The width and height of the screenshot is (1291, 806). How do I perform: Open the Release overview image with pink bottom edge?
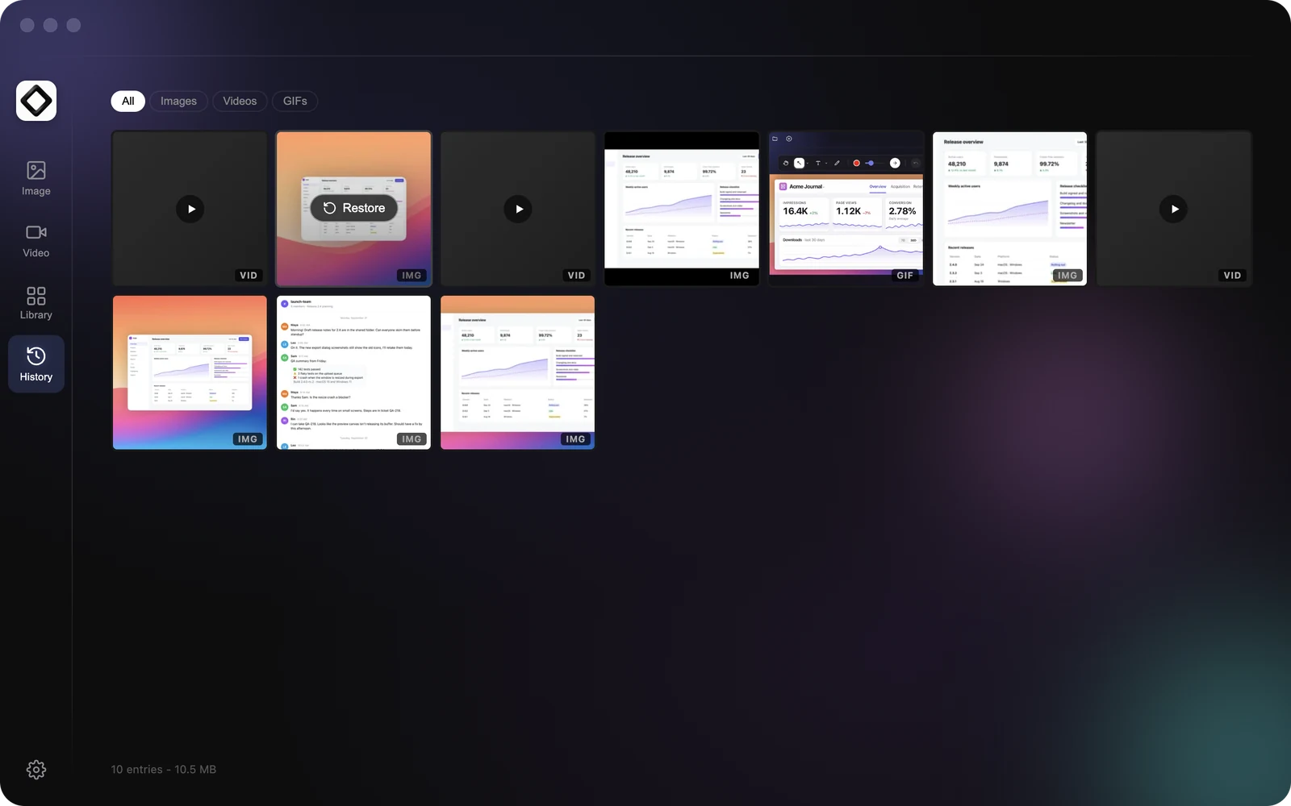pyautogui.click(x=518, y=372)
